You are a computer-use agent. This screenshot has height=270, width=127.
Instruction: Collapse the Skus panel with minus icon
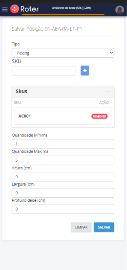pos(108,91)
